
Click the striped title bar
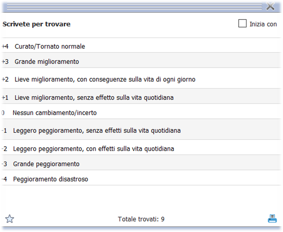click(133, 6)
